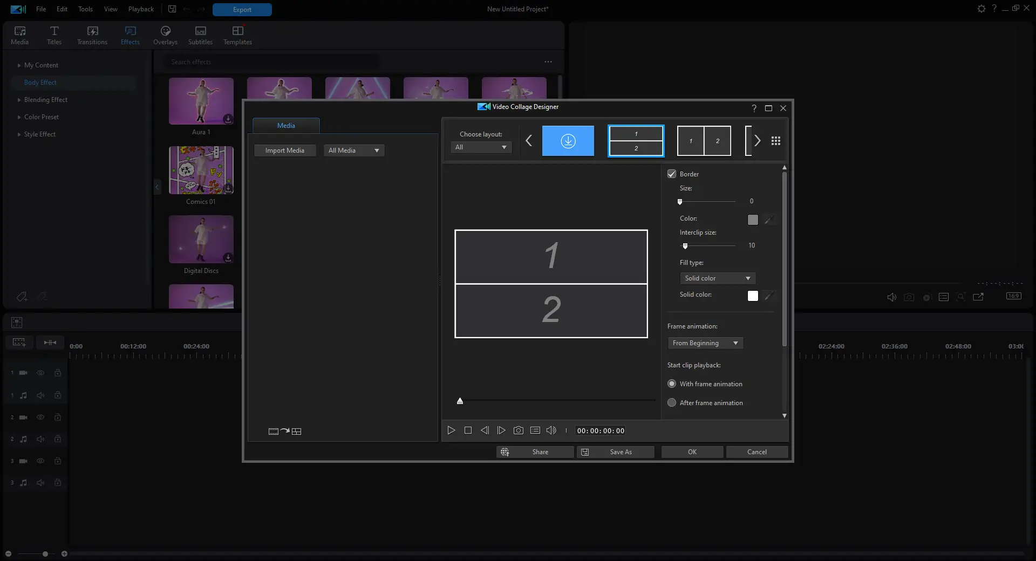Uncheck the Border checkbox

(672, 174)
